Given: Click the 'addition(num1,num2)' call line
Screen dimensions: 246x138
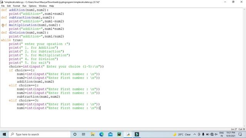Looking at the screenshot, I should (x=35, y=82).
